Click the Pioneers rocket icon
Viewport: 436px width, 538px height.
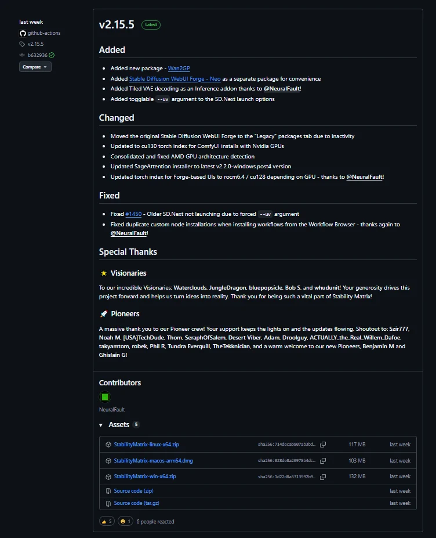tap(104, 314)
